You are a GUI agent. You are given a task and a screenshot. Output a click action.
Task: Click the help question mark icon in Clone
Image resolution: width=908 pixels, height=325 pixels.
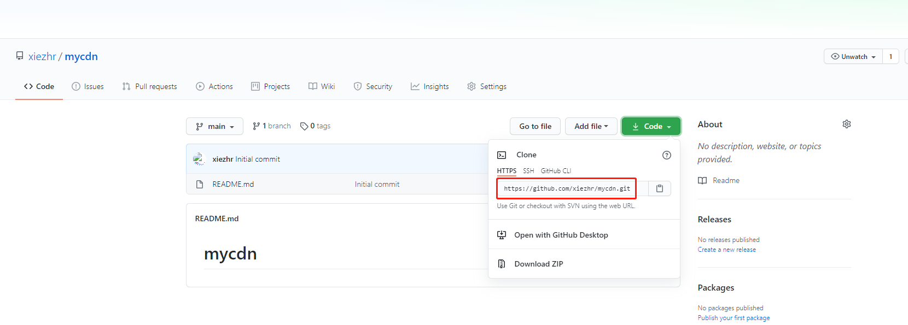tap(666, 155)
